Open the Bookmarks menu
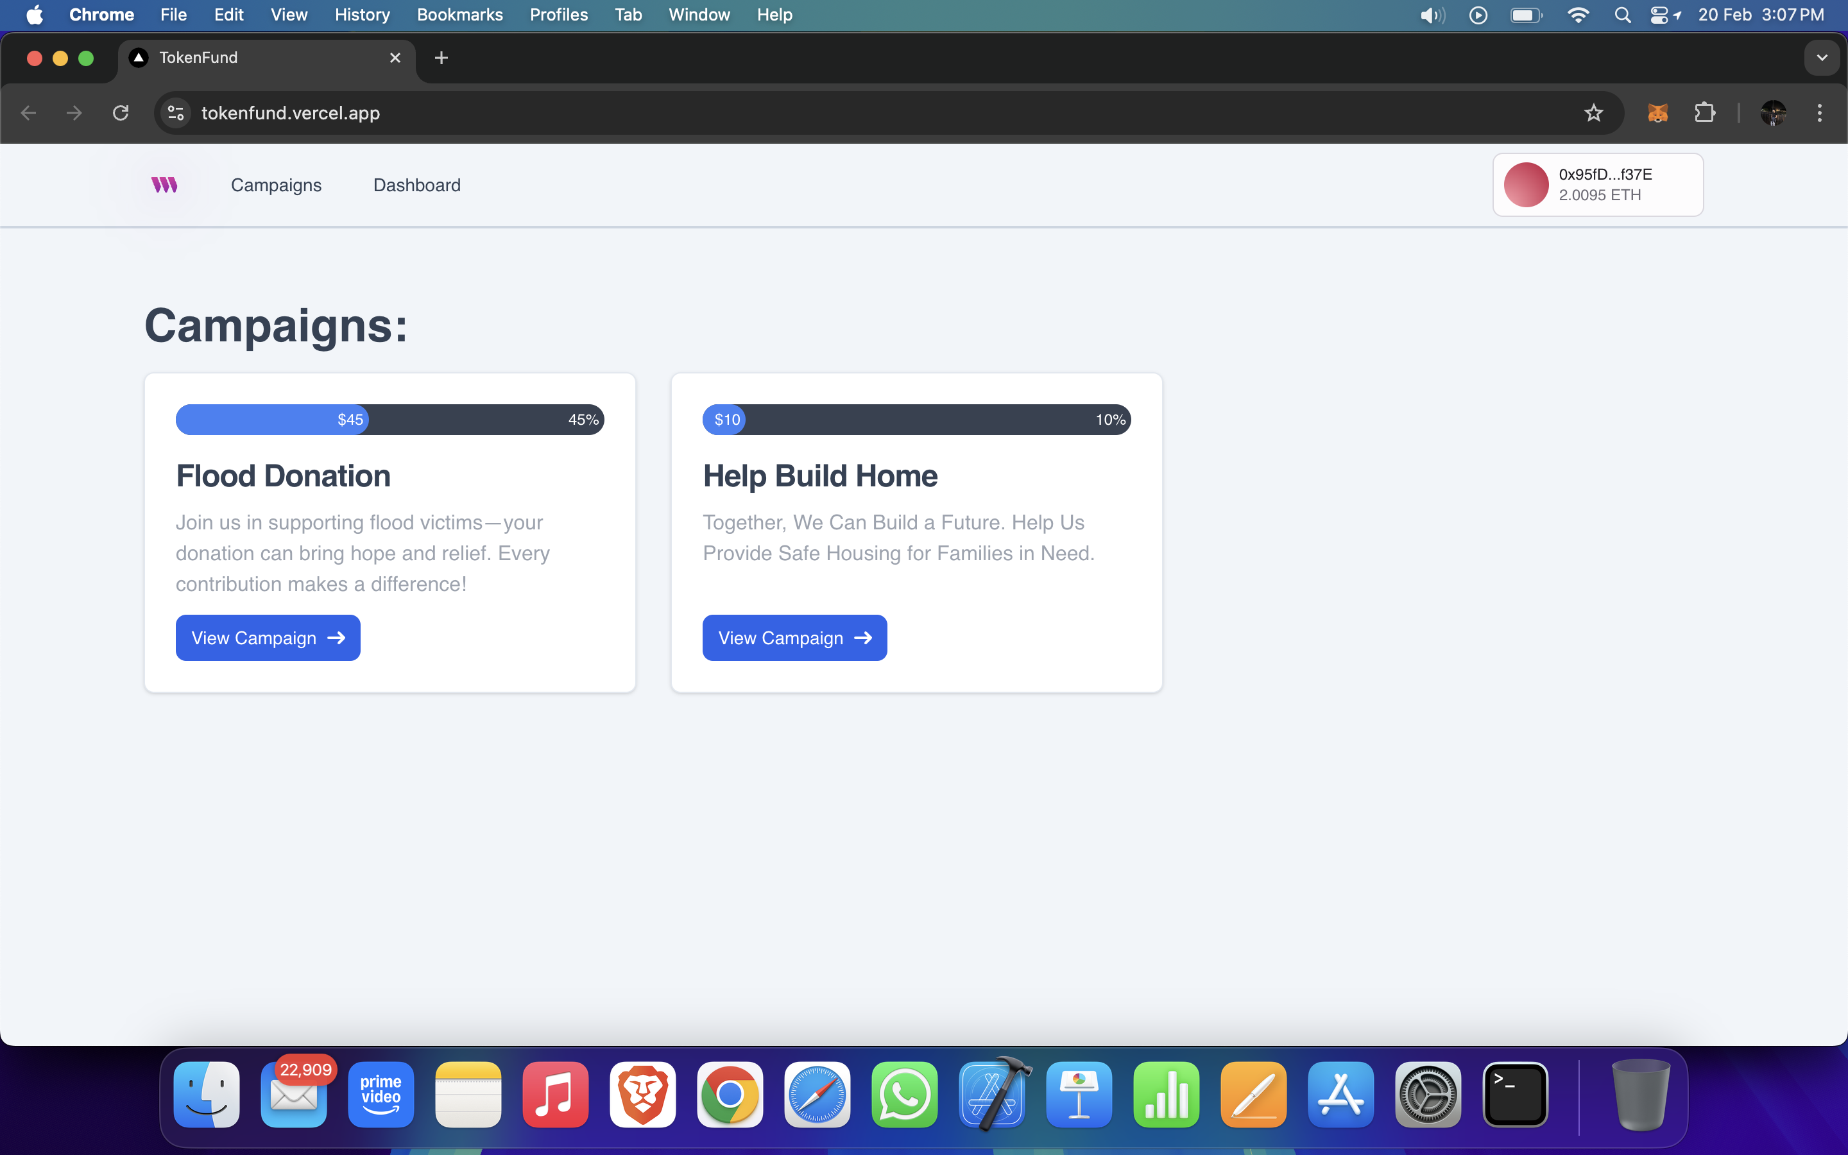 pyautogui.click(x=459, y=15)
